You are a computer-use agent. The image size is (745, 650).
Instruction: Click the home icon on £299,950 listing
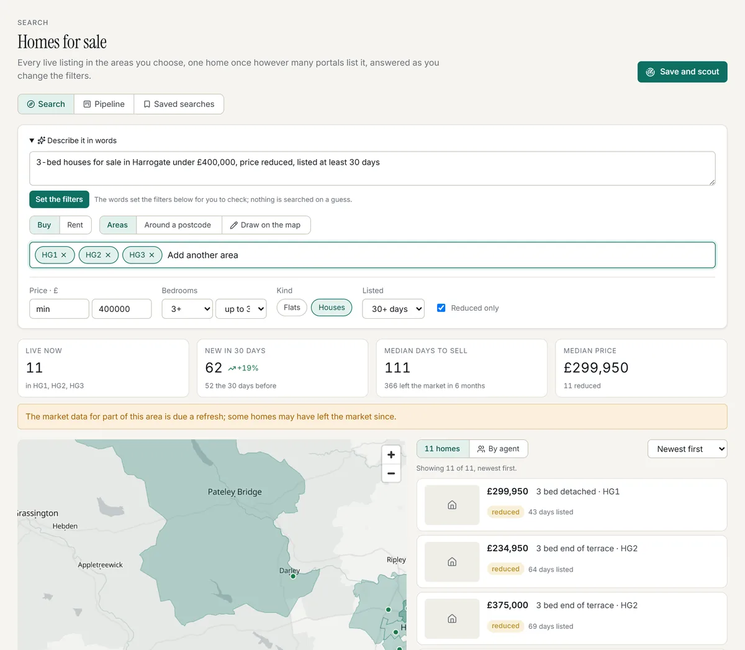coord(452,505)
